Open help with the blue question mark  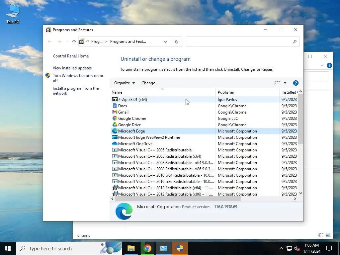296,83
